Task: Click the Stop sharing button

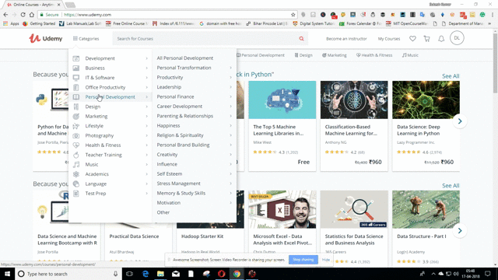Action: point(303,260)
